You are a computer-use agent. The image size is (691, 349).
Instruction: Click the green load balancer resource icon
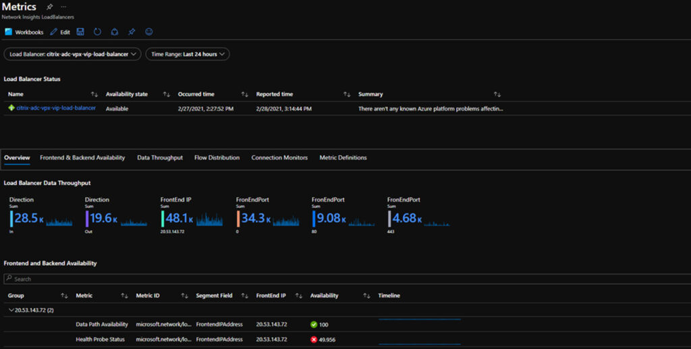[11, 108]
